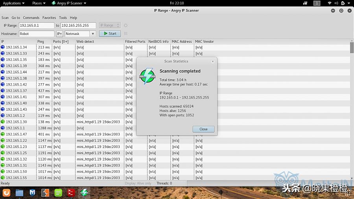Click Display: Alive only in status bar
Viewport: 354px width, 199px height.
tap(138, 183)
